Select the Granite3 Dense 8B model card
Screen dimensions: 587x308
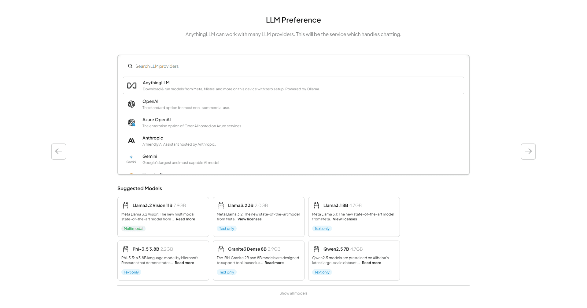[259, 260]
